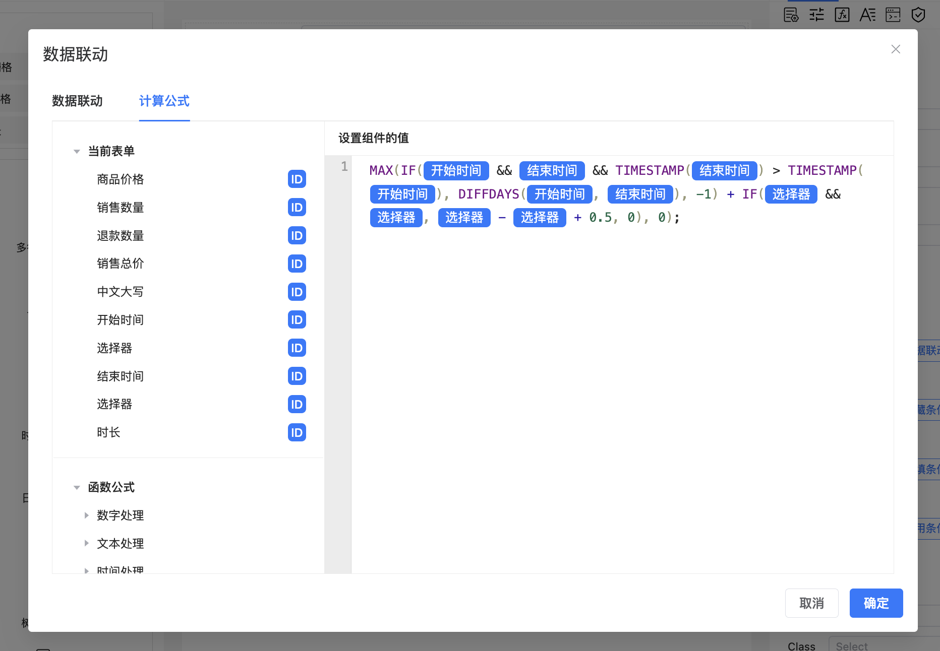Screen dimensions: 940x651
Task: Open the text style icon in top toolbar
Action: [867, 15]
